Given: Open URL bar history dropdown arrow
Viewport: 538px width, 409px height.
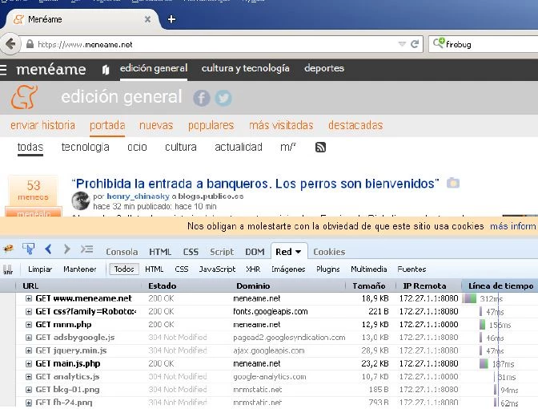Looking at the screenshot, I should click(x=402, y=44).
